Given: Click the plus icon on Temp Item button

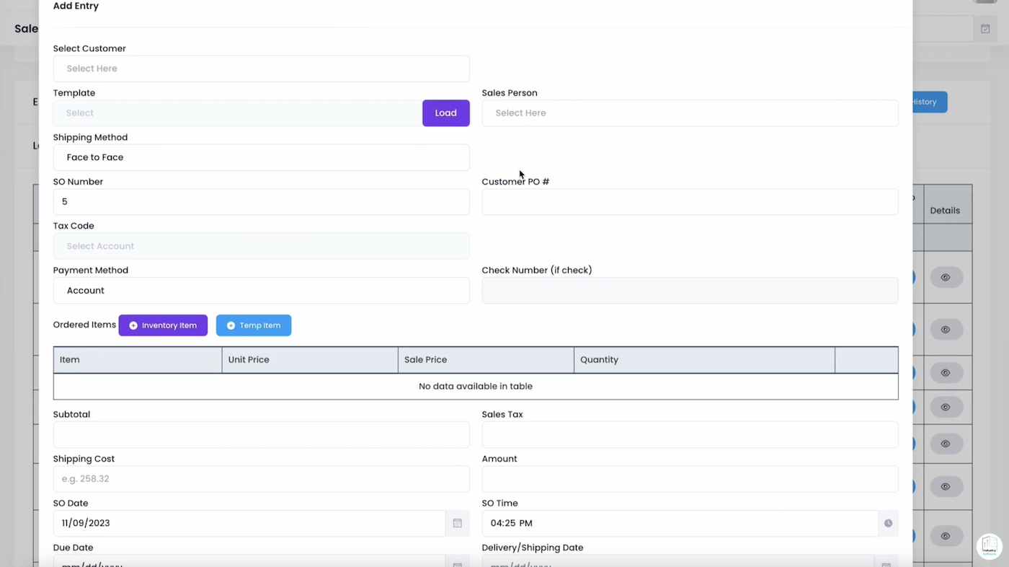Looking at the screenshot, I should (230, 325).
